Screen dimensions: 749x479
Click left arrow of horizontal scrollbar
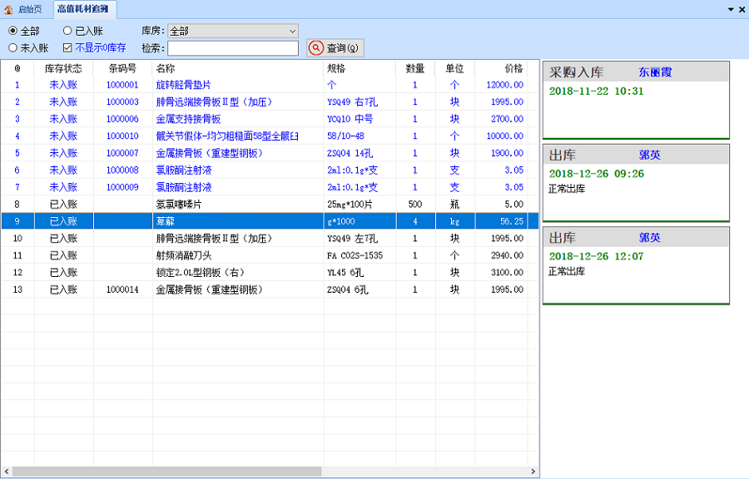point(6,472)
